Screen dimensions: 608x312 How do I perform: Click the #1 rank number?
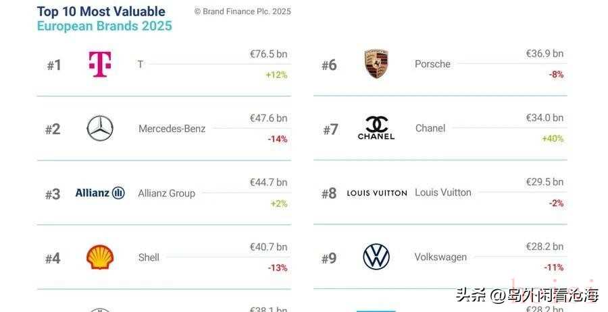(x=54, y=65)
